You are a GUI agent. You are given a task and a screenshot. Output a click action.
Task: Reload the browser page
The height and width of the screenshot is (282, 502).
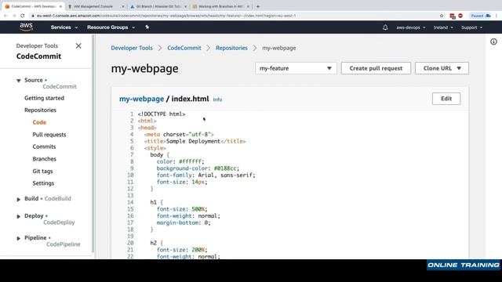23,16
